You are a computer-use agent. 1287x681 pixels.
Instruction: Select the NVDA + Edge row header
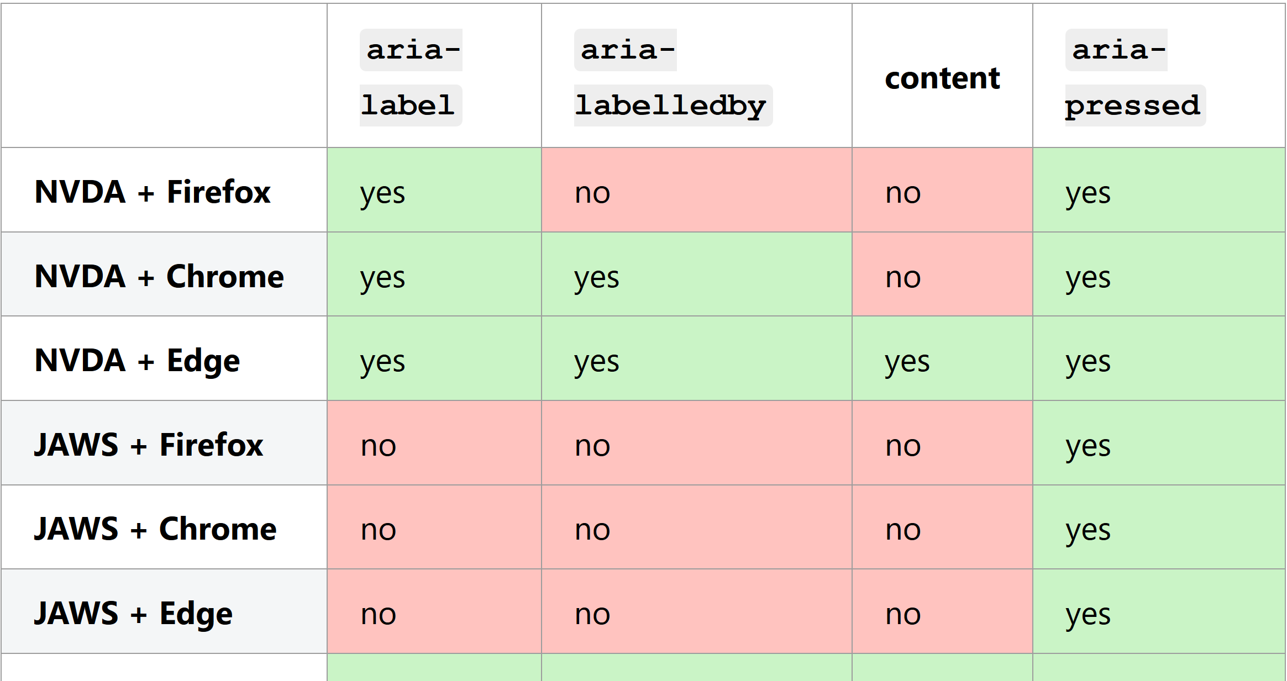tap(164, 358)
